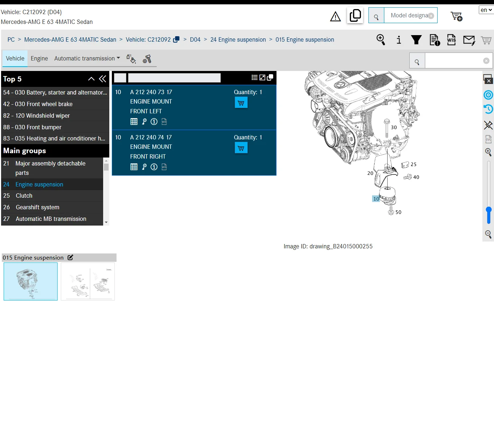Screen dimensions: 494x441
Task: Open the grey shopping cart icon
Action: click(x=486, y=40)
